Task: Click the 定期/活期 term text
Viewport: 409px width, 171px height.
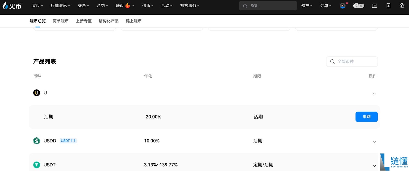Action: pos(263,165)
